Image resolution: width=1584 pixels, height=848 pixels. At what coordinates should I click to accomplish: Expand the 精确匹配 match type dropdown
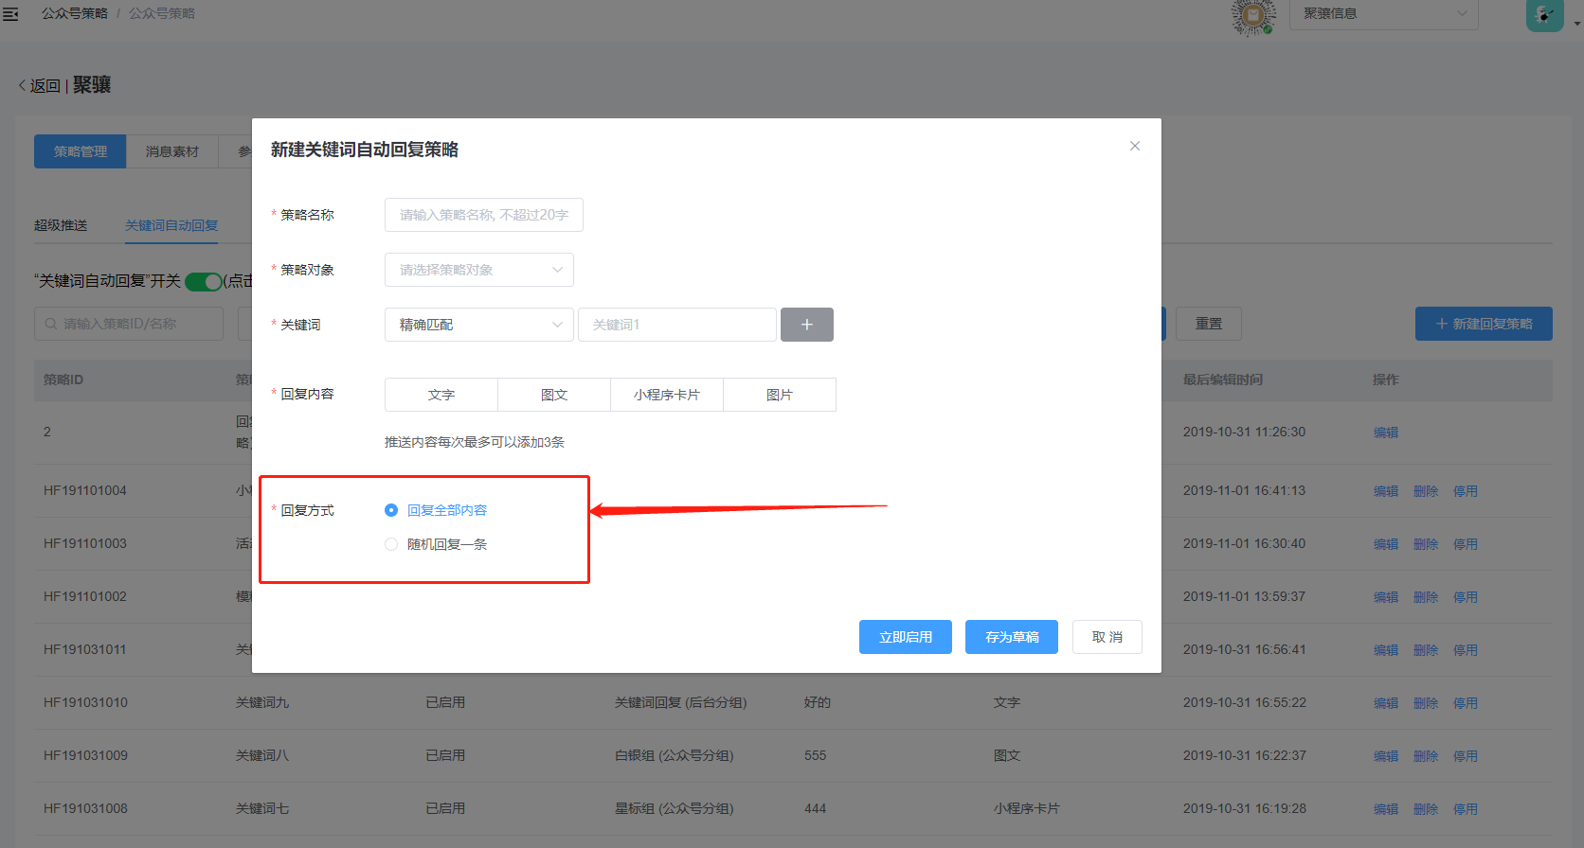point(478,325)
